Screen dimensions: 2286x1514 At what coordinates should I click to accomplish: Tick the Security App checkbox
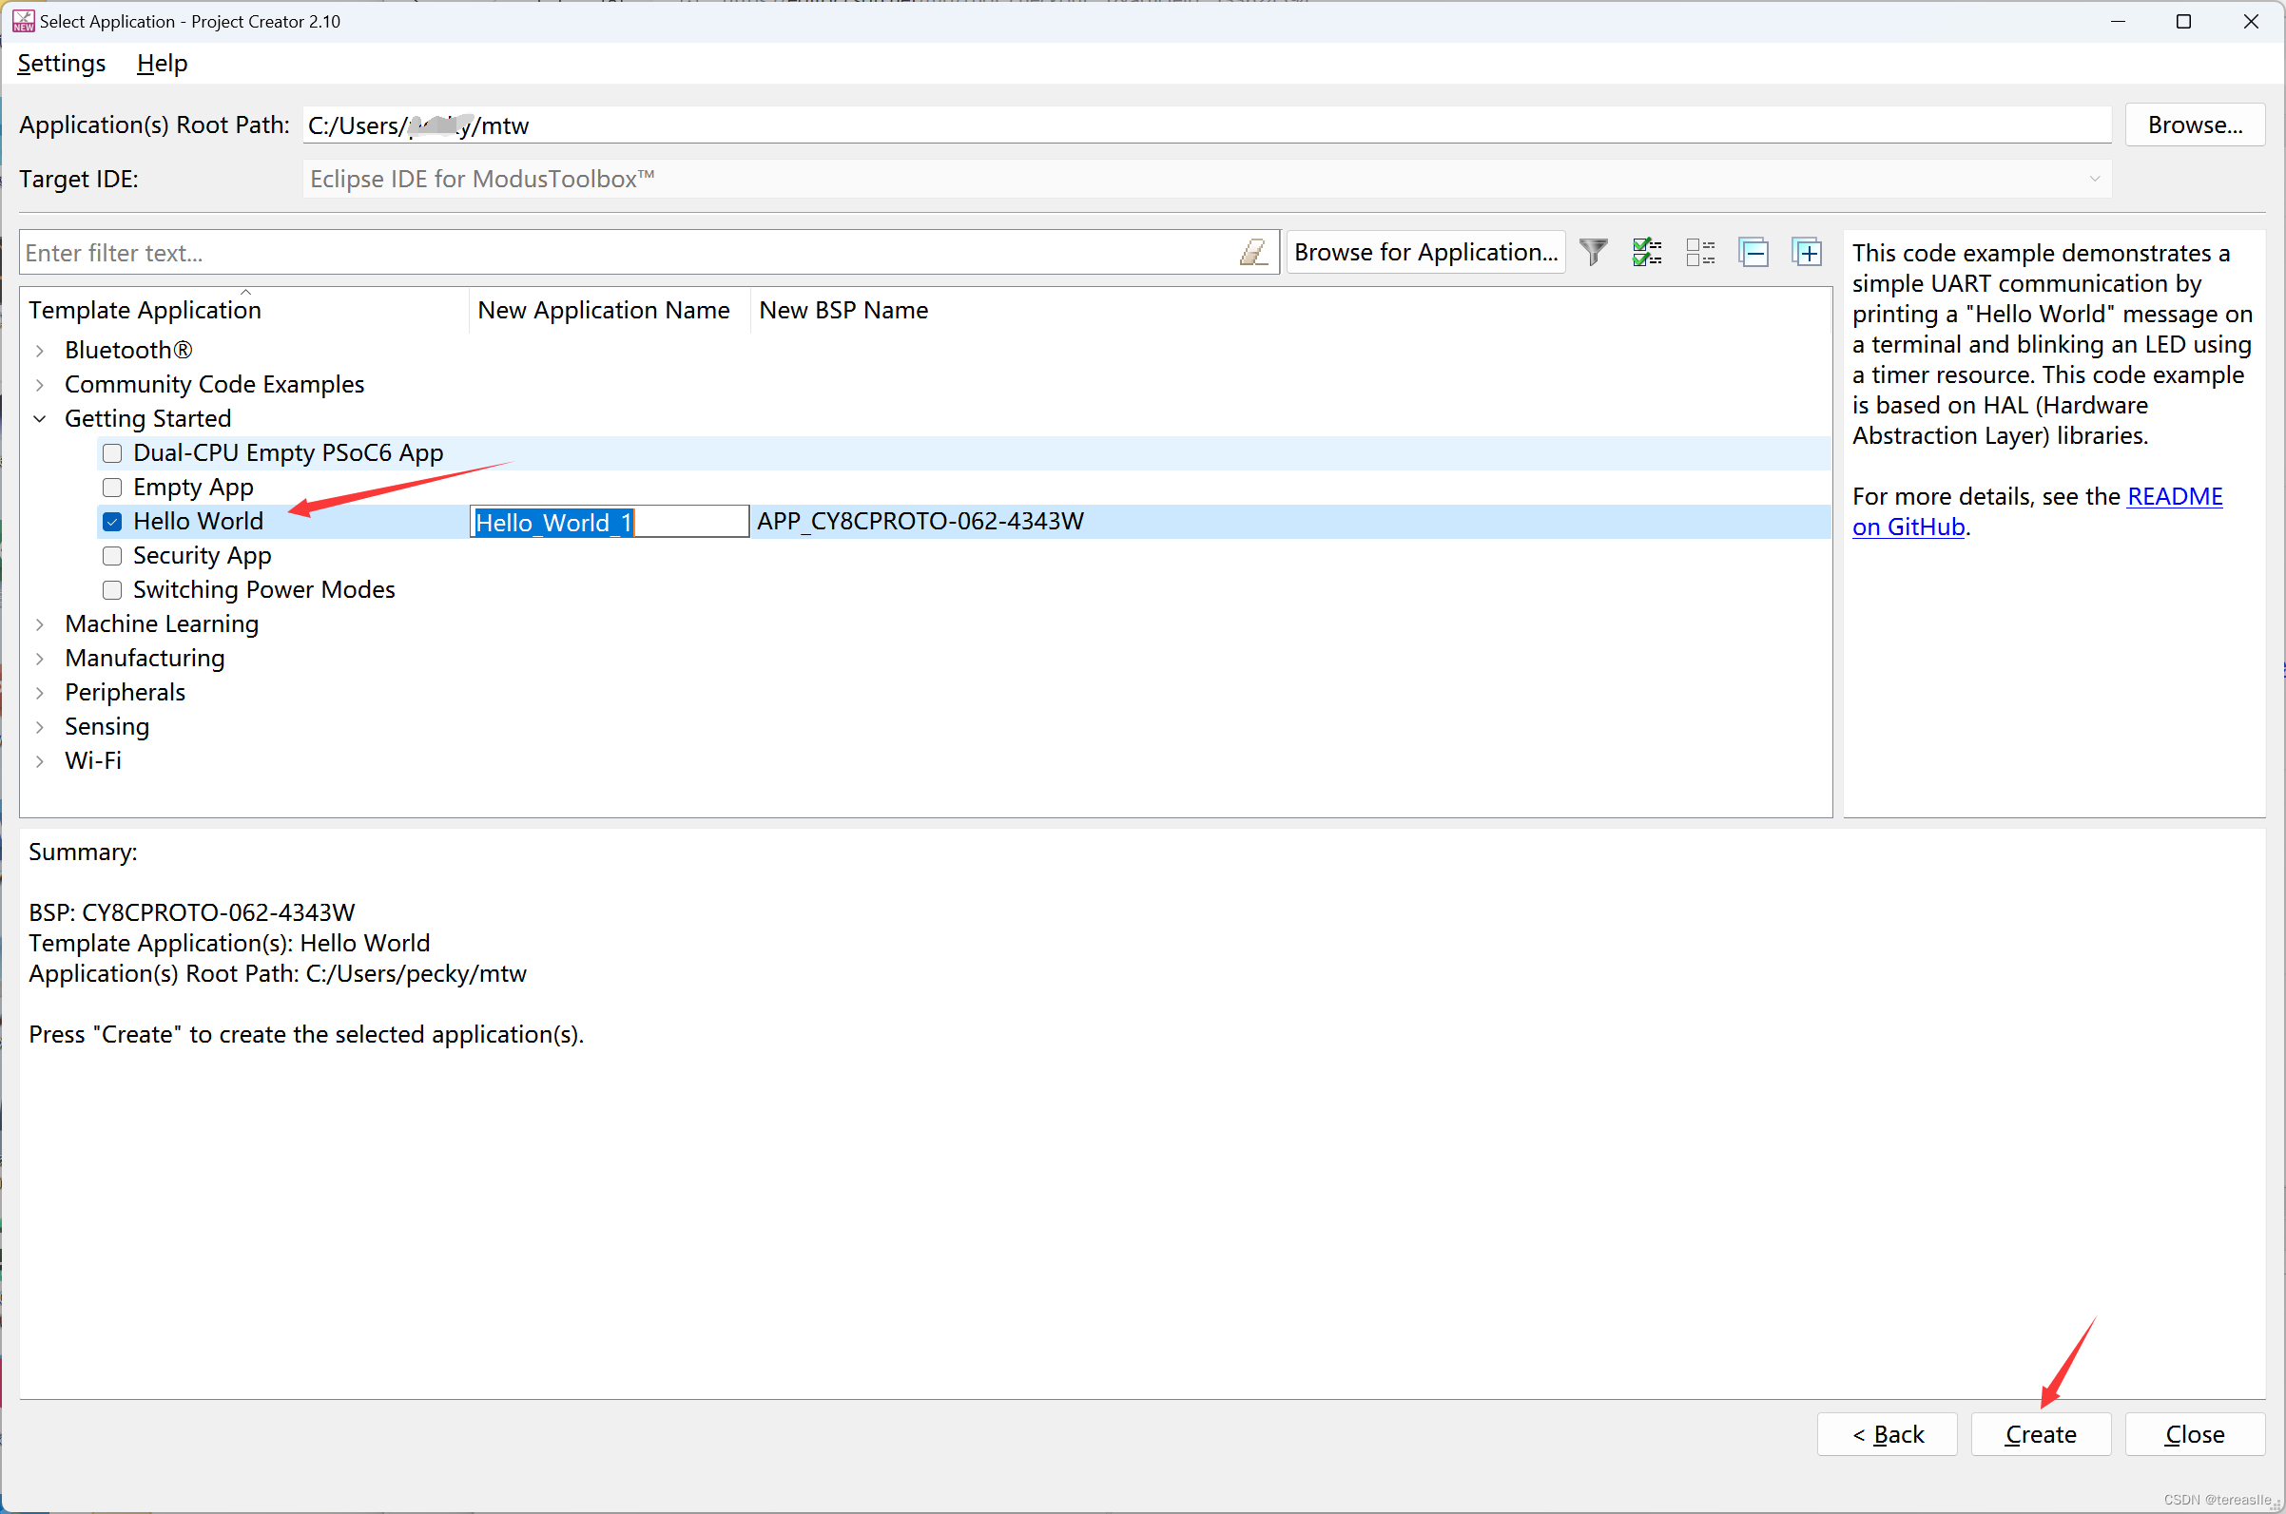[x=112, y=556]
